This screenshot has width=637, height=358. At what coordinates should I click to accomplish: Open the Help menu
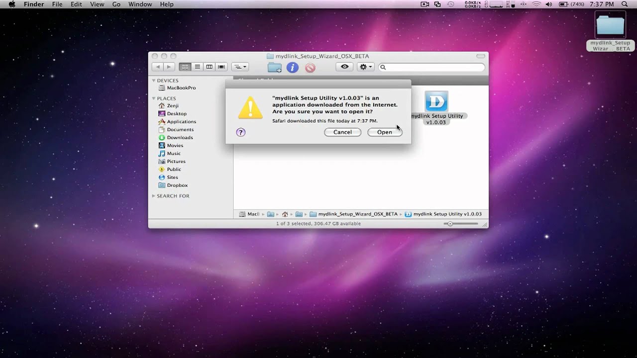pos(167,4)
